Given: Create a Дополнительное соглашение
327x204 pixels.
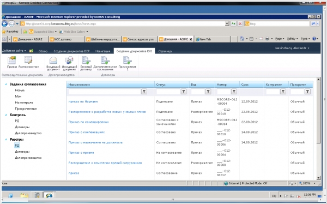Looking at the screenshot, I should 105,63.
